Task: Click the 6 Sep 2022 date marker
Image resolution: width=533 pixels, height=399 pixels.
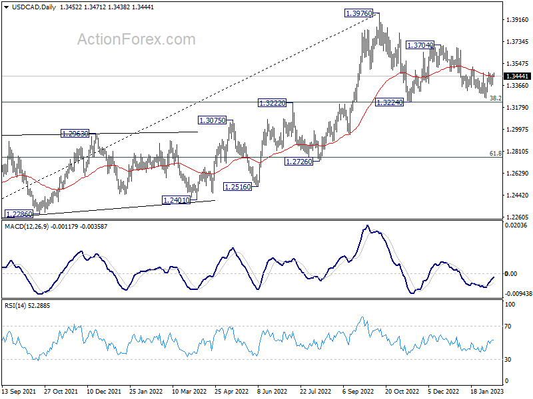Action: point(358,391)
